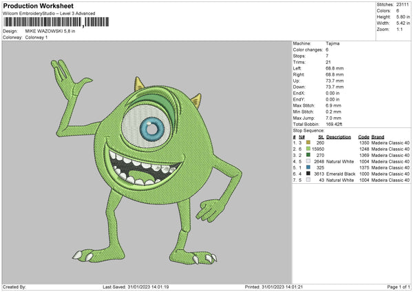Click the olive color swatch in stop 1

point(308,143)
